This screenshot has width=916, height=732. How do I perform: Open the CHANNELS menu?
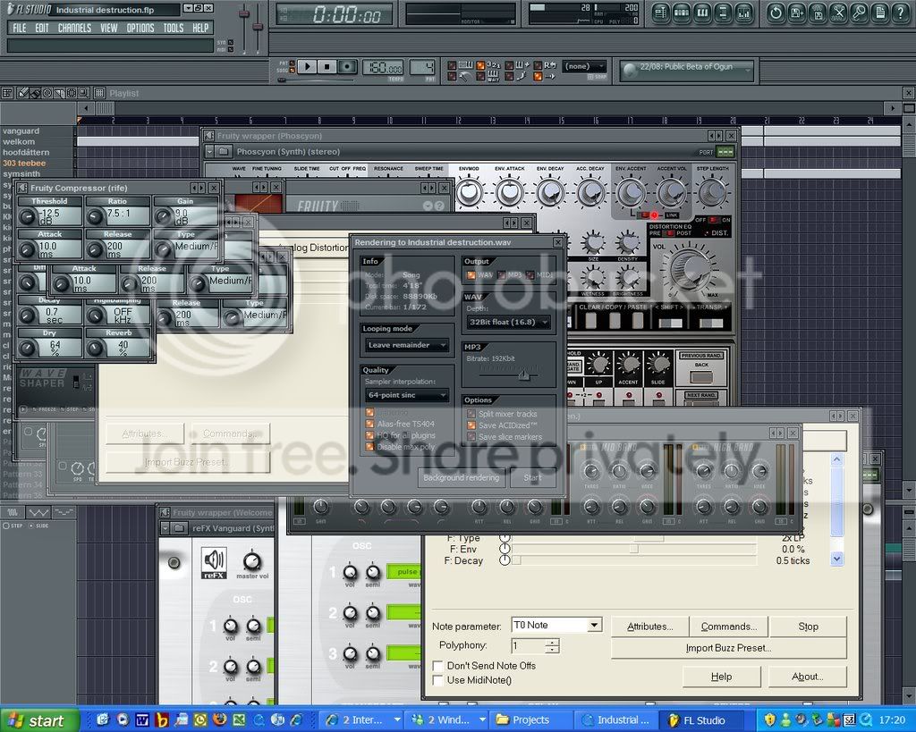coord(74,28)
